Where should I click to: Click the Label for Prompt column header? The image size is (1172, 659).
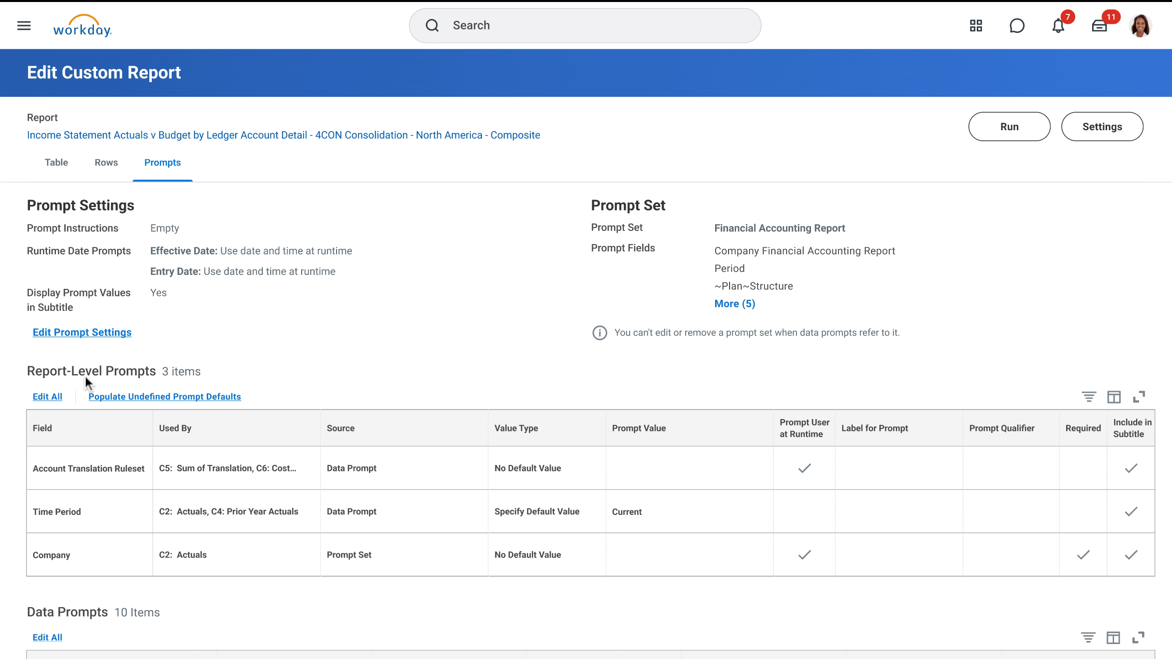coord(899,428)
